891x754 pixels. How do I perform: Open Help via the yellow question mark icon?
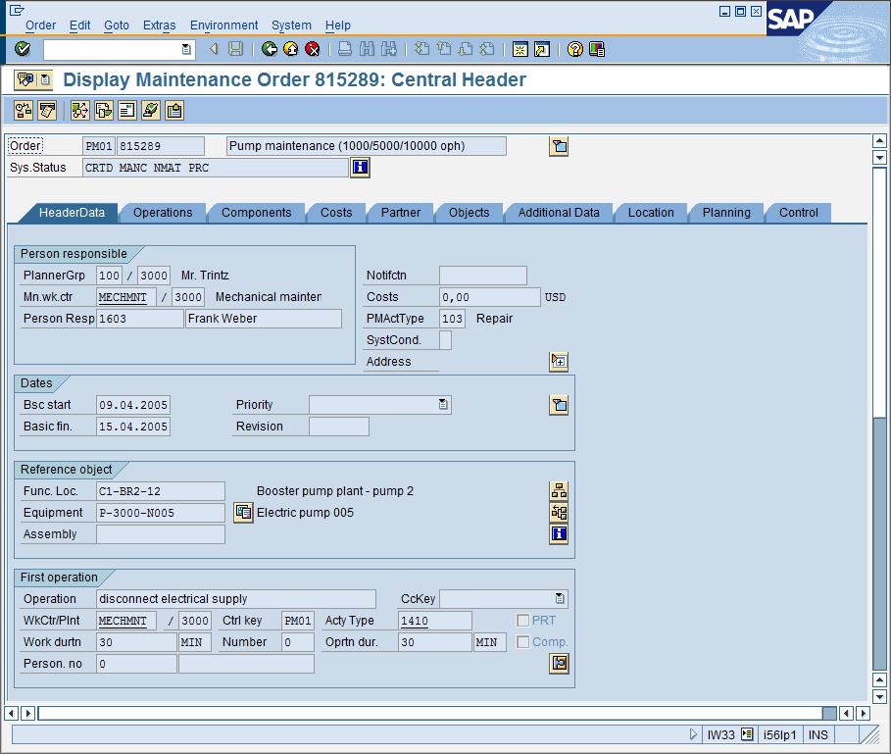tap(575, 49)
